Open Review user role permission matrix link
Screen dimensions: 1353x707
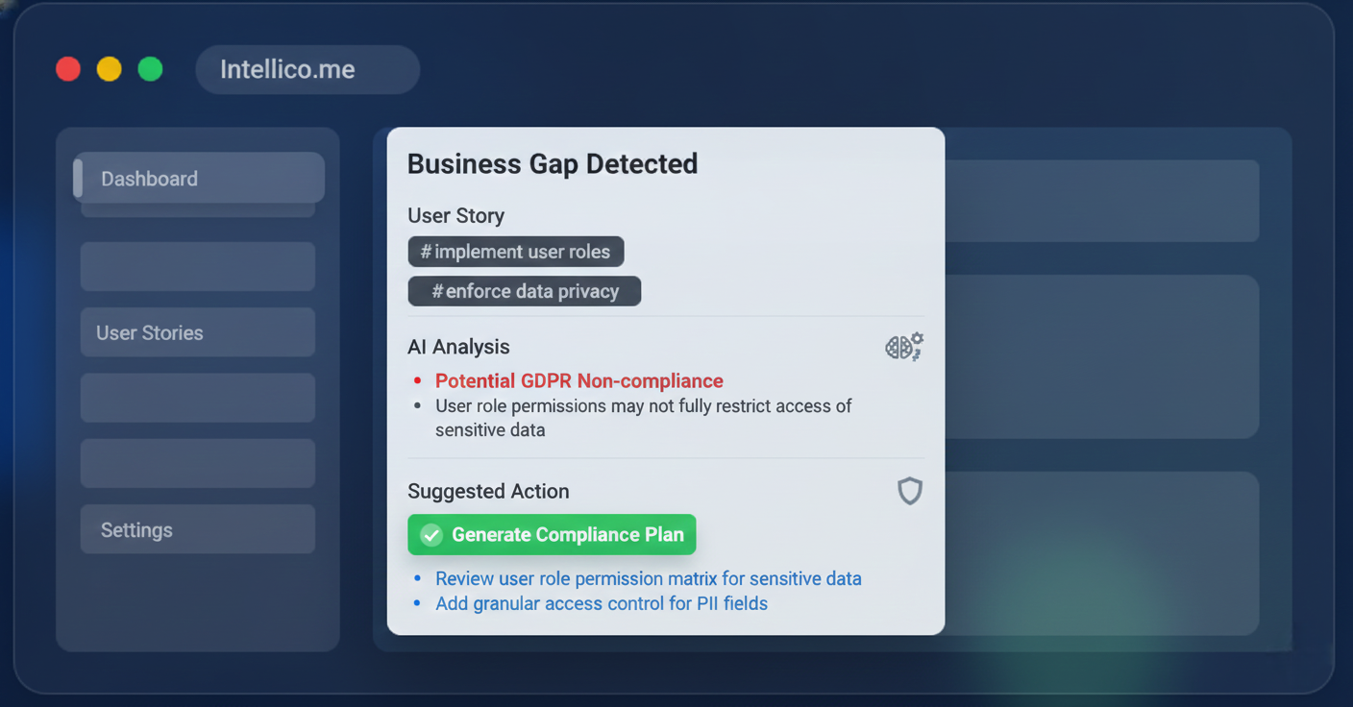tap(649, 578)
